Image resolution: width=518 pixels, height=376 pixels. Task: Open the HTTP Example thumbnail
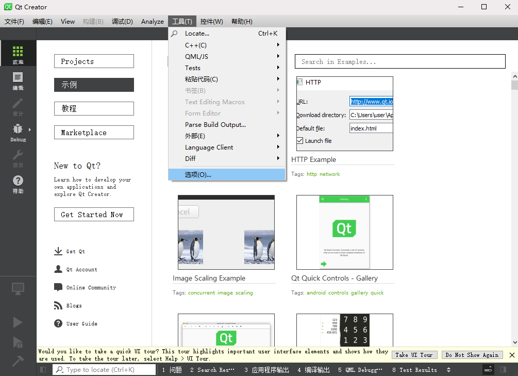click(345, 114)
